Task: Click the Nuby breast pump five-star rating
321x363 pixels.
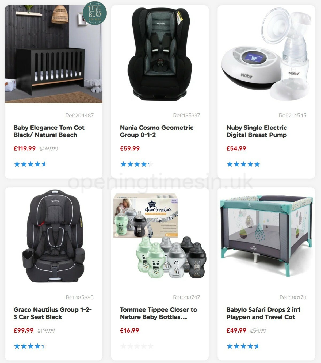Action: pyautogui.click(x=243, y=164)
